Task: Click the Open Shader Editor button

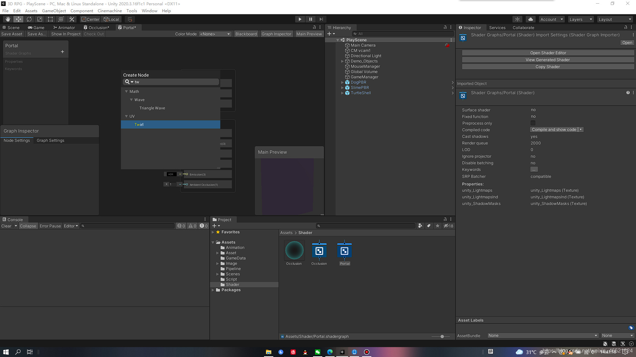Action: pyautogui.click(x=548, y=53)
